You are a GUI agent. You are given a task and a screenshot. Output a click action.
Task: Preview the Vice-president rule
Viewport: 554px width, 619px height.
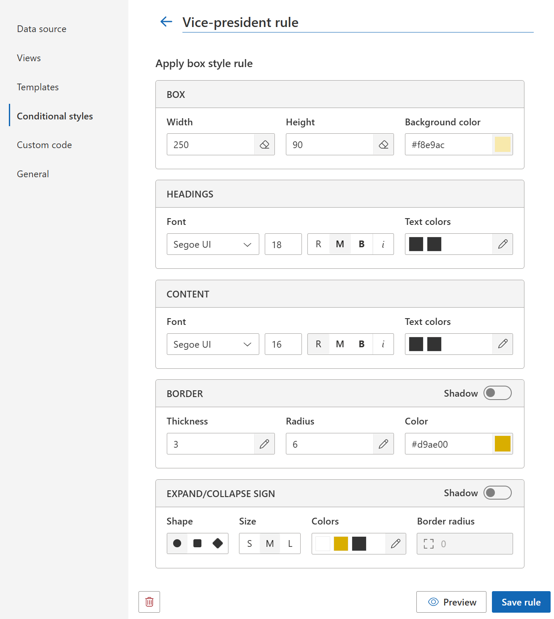click(x=451, y=602)
